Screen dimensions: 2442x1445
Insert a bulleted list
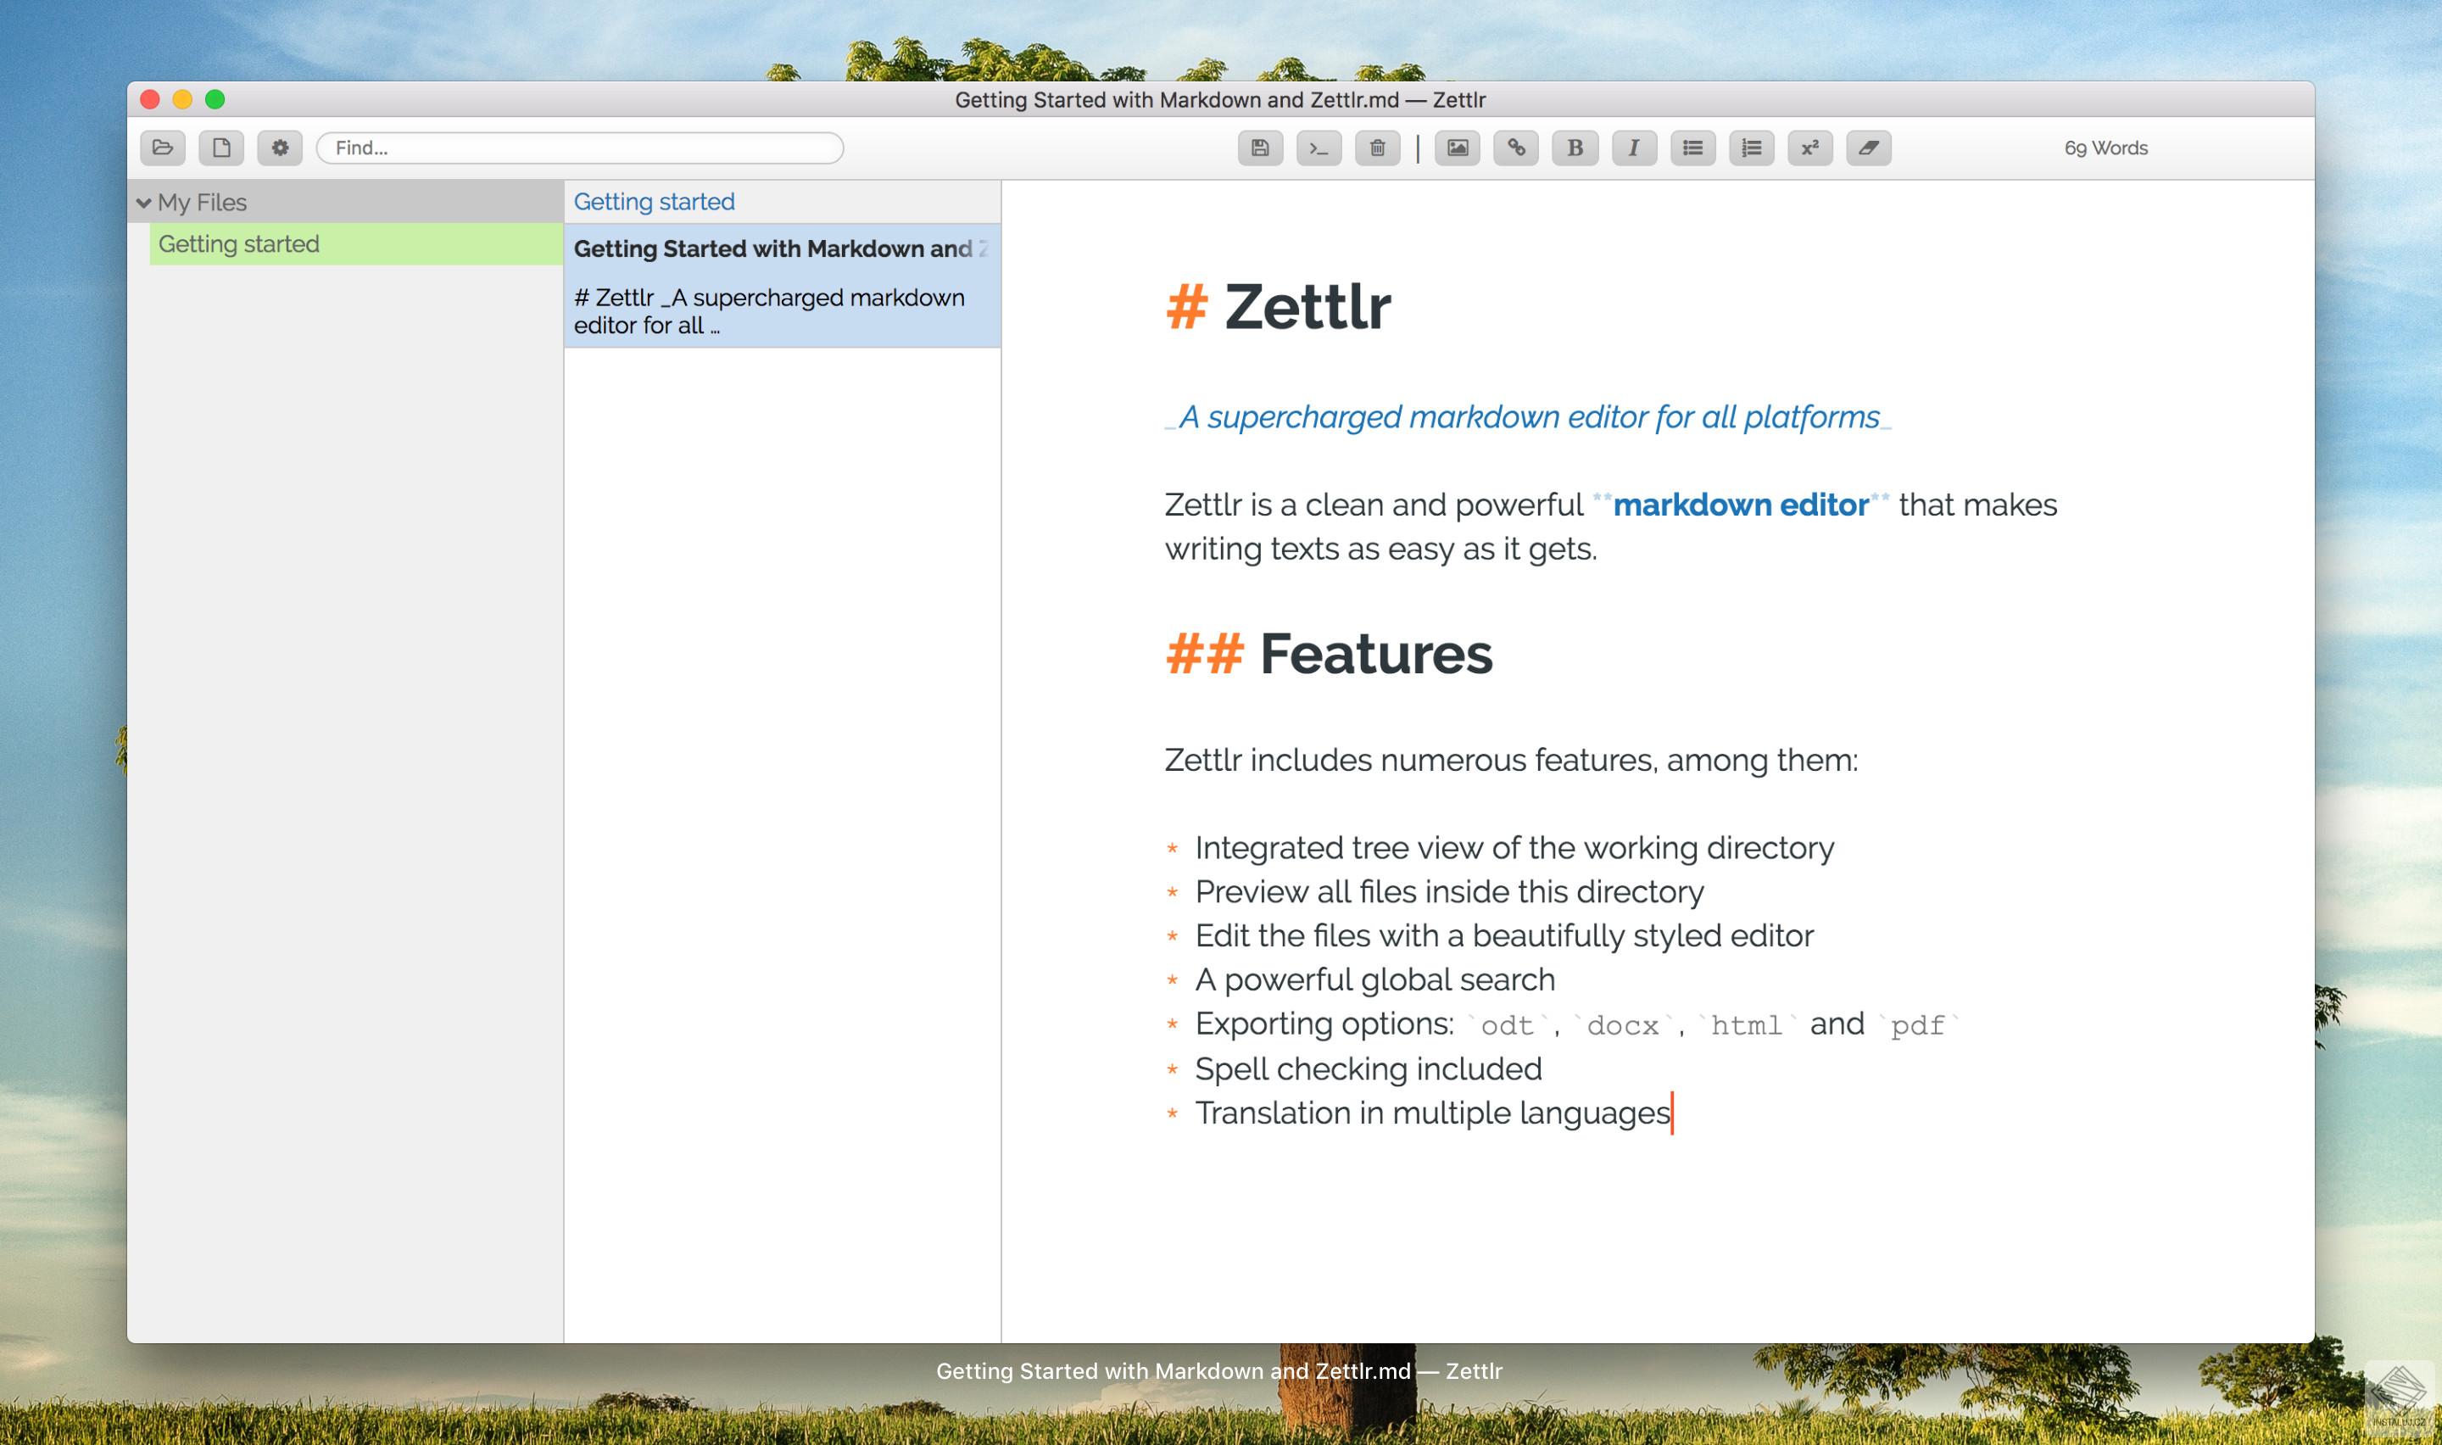(1692, 148)
